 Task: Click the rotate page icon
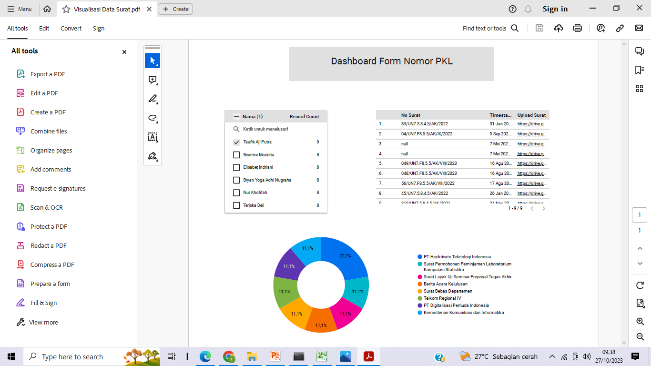coord(640,285)
